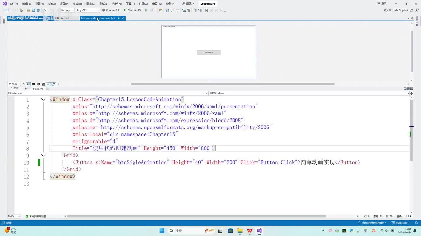Click the Wi-Fi network tray icon
Viewport: 421px width, 236px height.
tap(382, 231)
